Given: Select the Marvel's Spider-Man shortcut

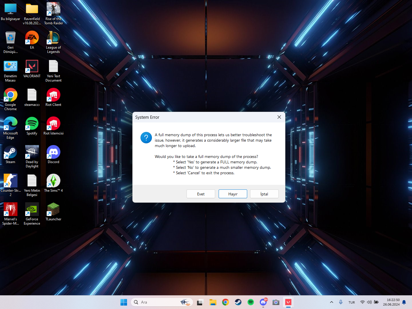Looking at the screenshot, I should (11, 214).
